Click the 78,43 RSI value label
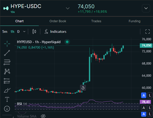 pyautogui.click(x=146, y=102)
